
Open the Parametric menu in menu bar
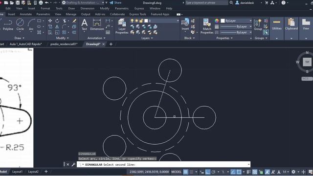(x=122, y=8)
